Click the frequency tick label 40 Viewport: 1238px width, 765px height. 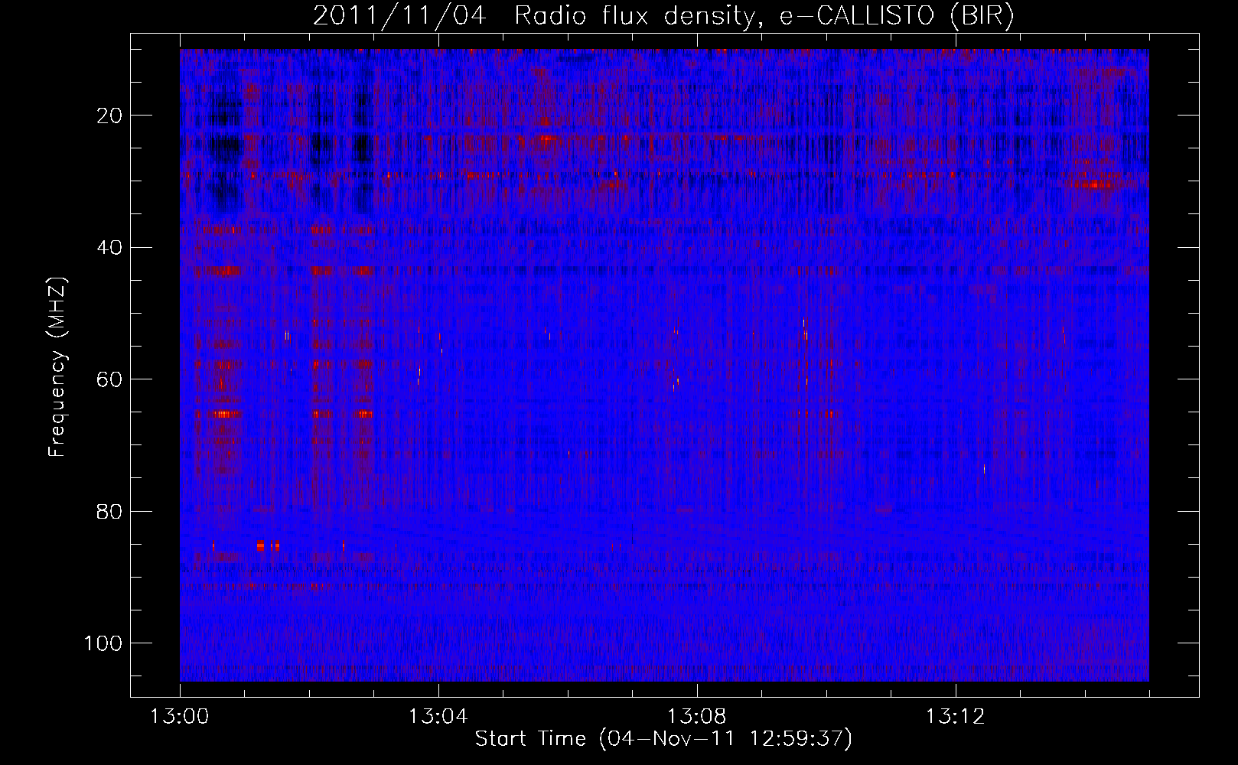[x=110, y=248]
